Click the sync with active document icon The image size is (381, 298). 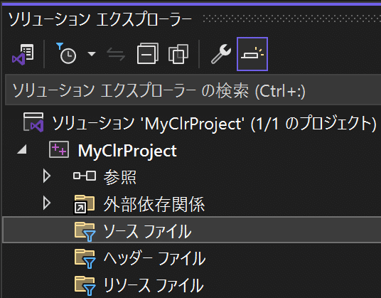tap(116, 54)
